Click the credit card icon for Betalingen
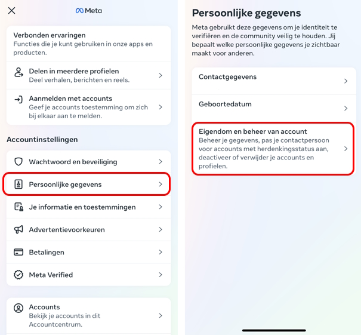The width and height of the screenshot is (361, 335). coord(18,252)
